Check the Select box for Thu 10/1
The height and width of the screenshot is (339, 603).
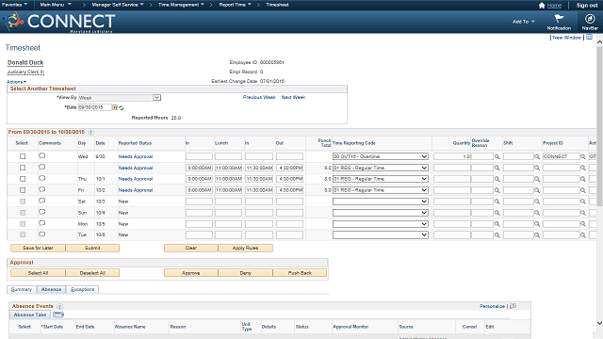click(23, 179)
